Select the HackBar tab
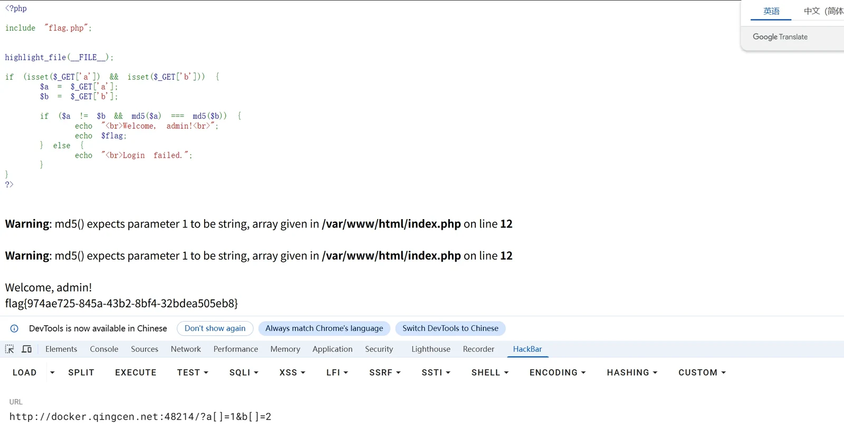844x424 pixels. [527, 349]
